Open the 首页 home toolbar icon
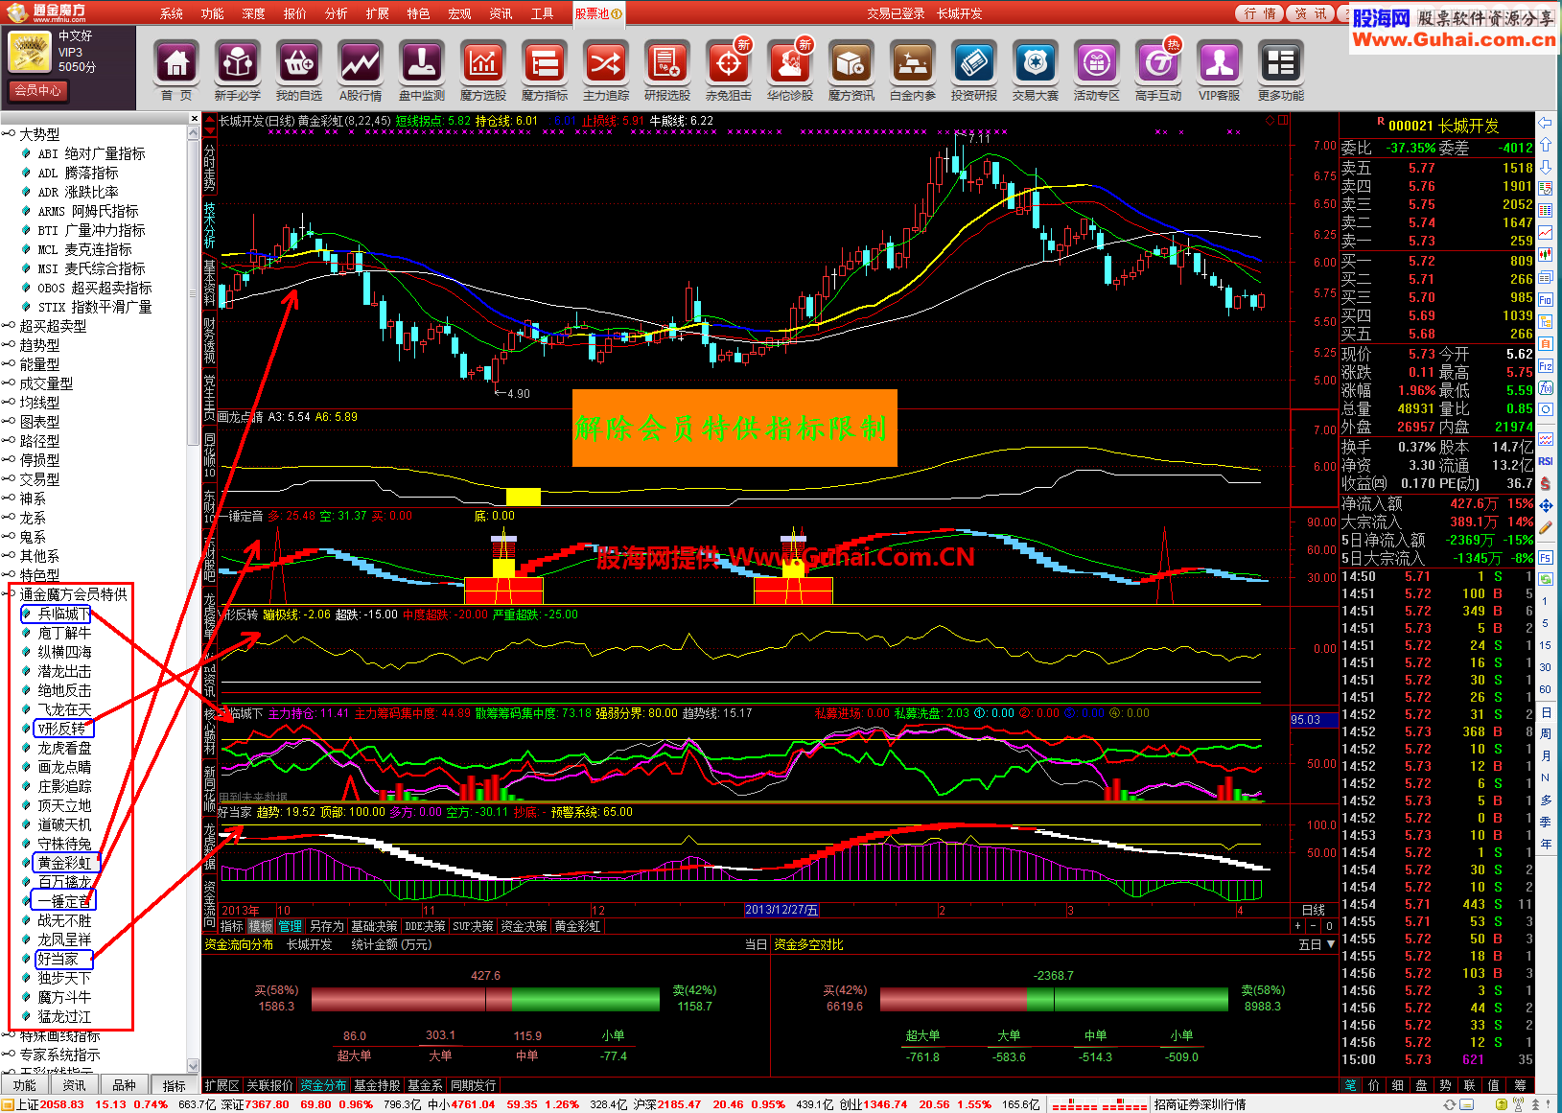This screenshot has height=1113, width=1562. [176, 70]
